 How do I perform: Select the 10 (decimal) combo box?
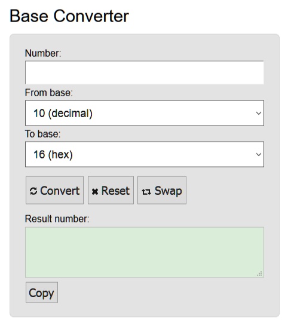click(x=145, y=113)
